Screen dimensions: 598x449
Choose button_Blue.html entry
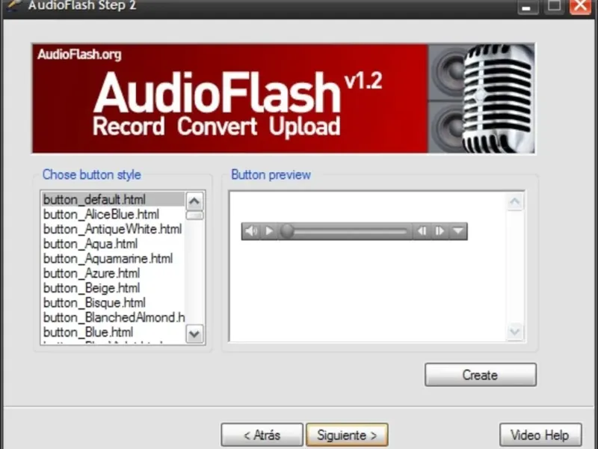click(x=113, y=332)
